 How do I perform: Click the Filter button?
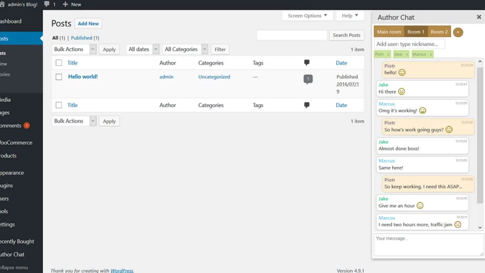(220, 49)
